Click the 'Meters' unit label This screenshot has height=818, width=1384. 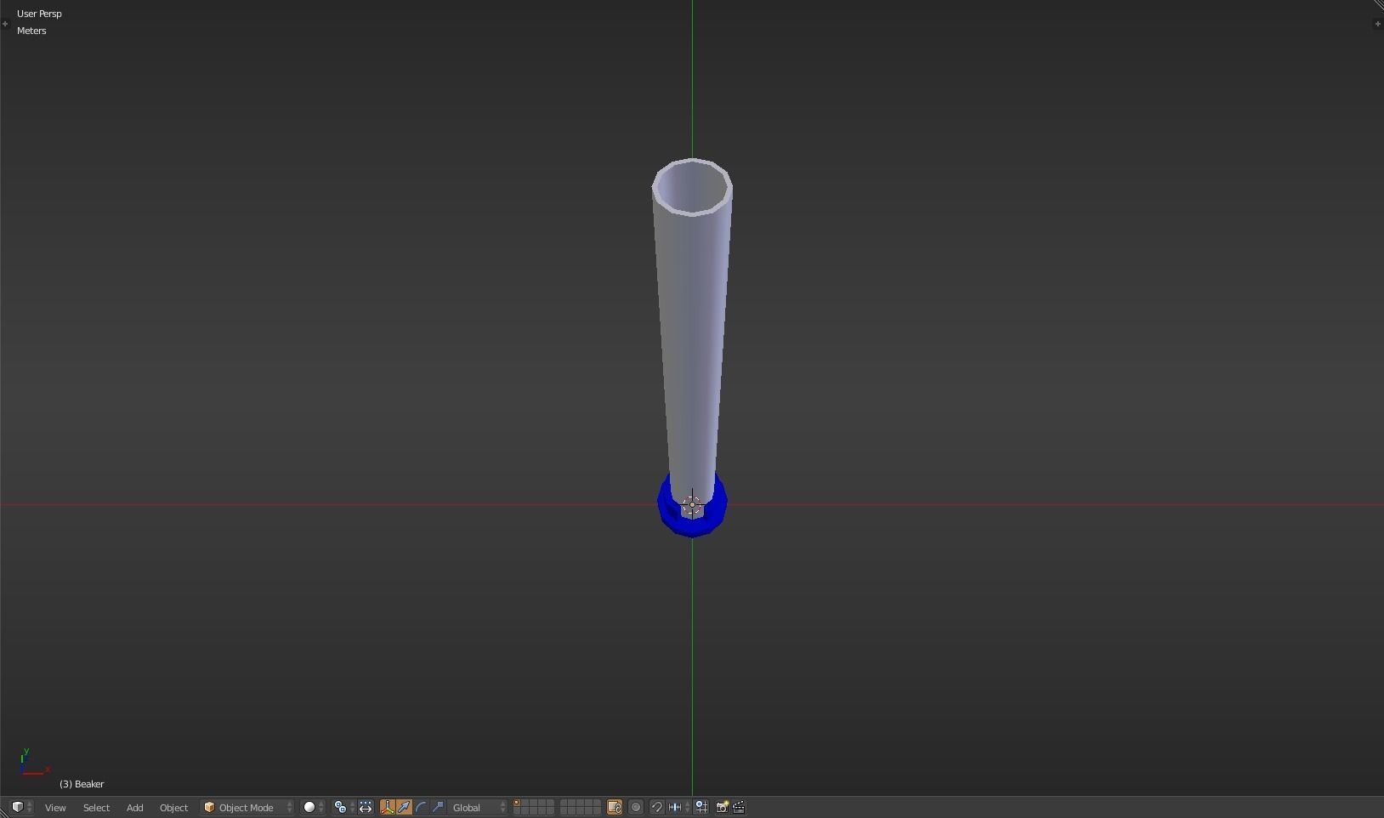tap(31, 31)
